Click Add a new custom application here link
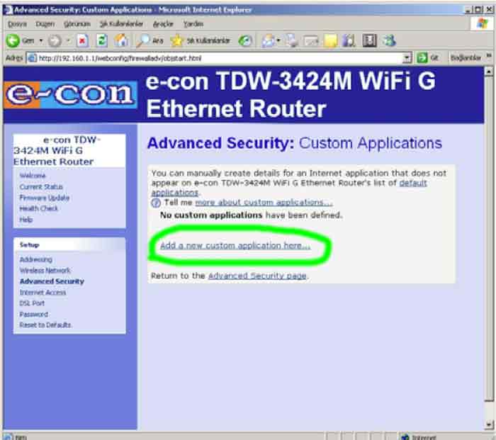 [235, 246]
